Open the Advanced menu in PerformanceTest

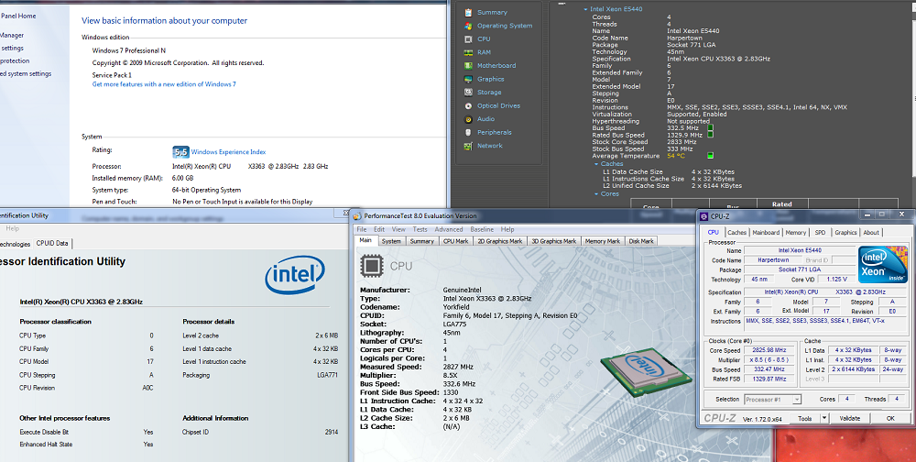click(449, 229)
